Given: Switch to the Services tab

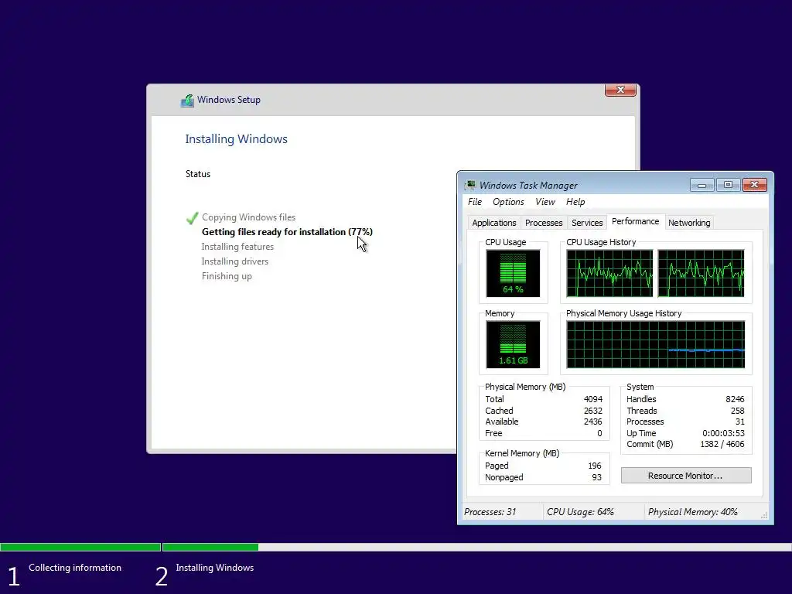Looking at the screenshot, I should 587,223.
